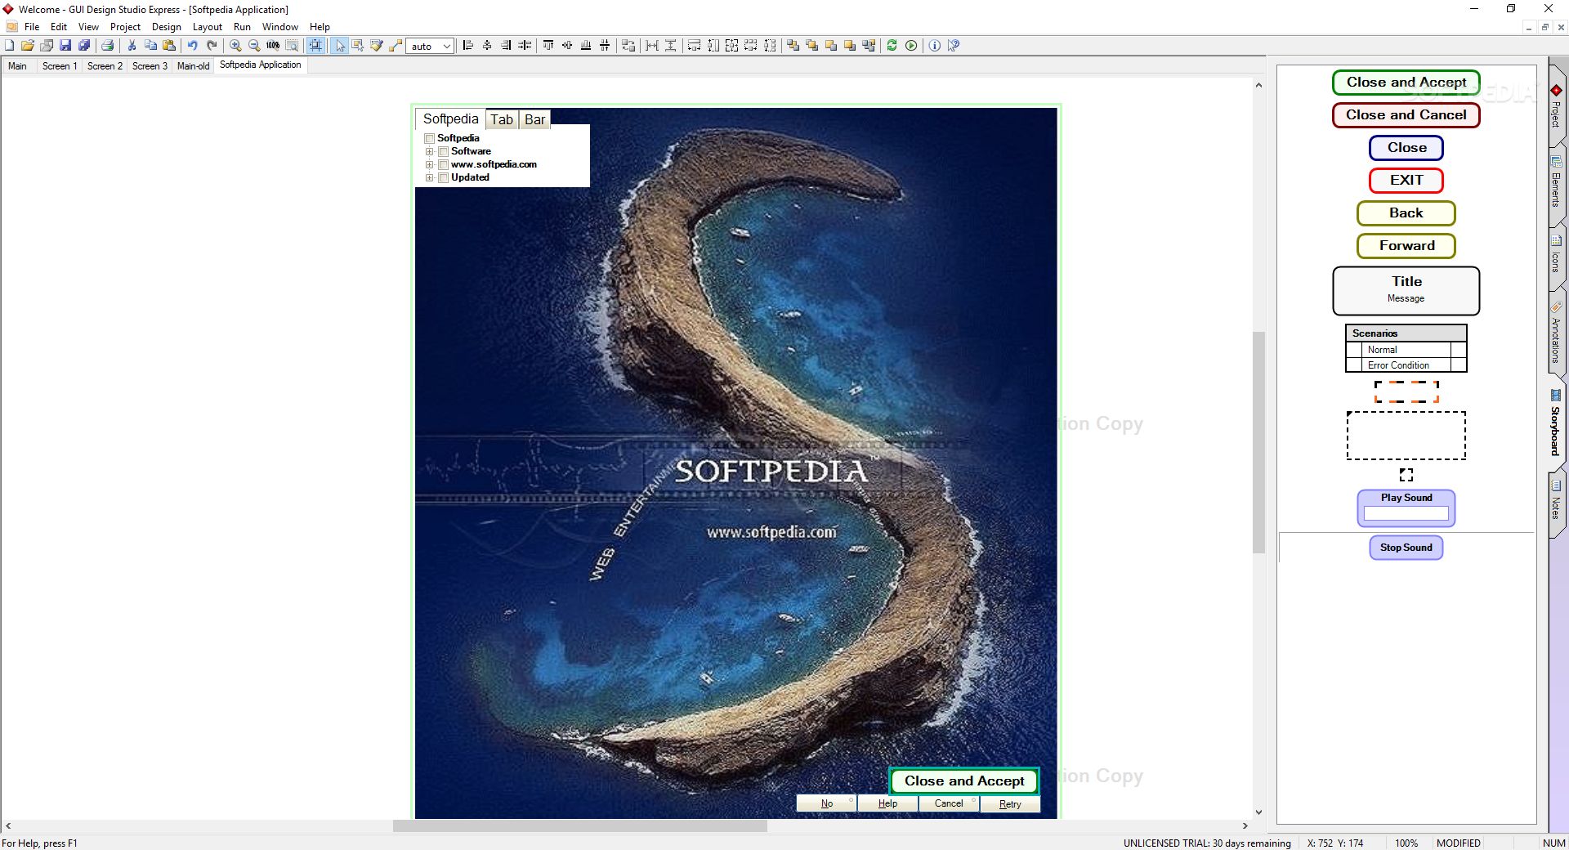The image size is (1569, 850).
Task: Click the canvas scroll down arrow
Action: point(1258,812)
